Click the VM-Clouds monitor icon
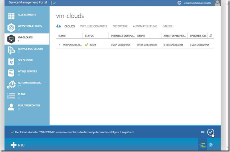 coord(11,39)
